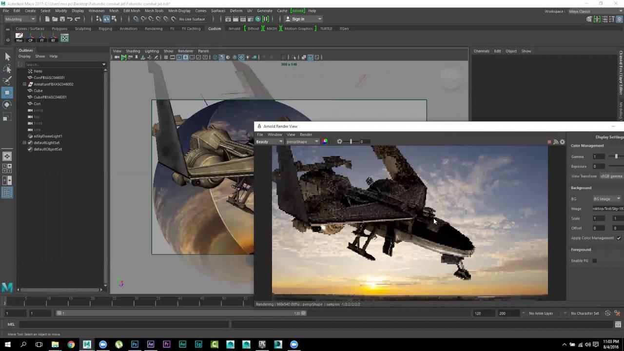Switch to the Polygons shelf tab

click(x=59, y=28)
